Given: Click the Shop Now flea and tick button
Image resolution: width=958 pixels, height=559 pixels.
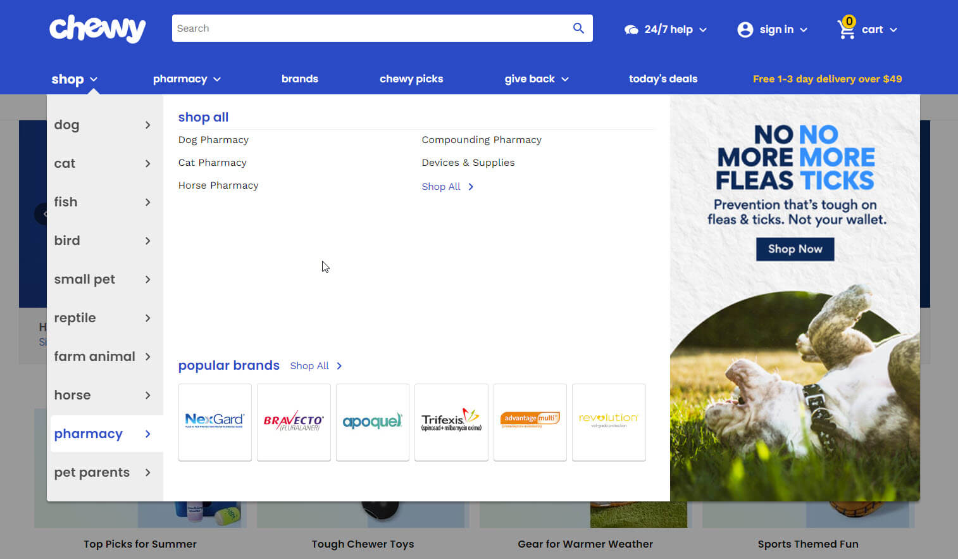Looking at the screenshot, I should click(795, 249).
